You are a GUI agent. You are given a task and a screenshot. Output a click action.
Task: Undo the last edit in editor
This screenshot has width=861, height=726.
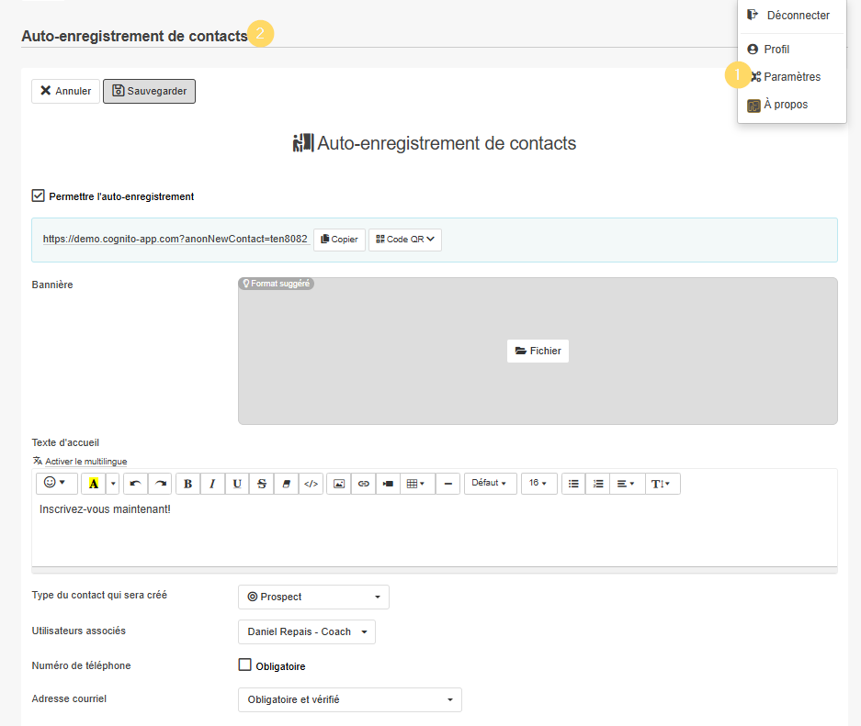pos(135,484)
